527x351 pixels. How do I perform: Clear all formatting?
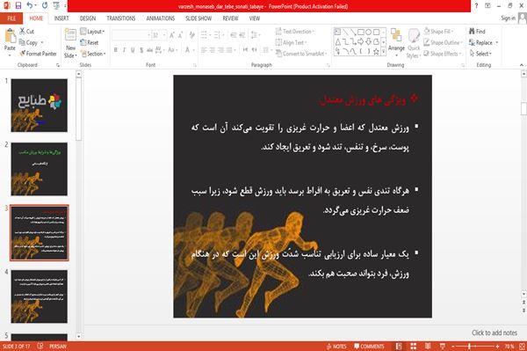tap(191, 35)
